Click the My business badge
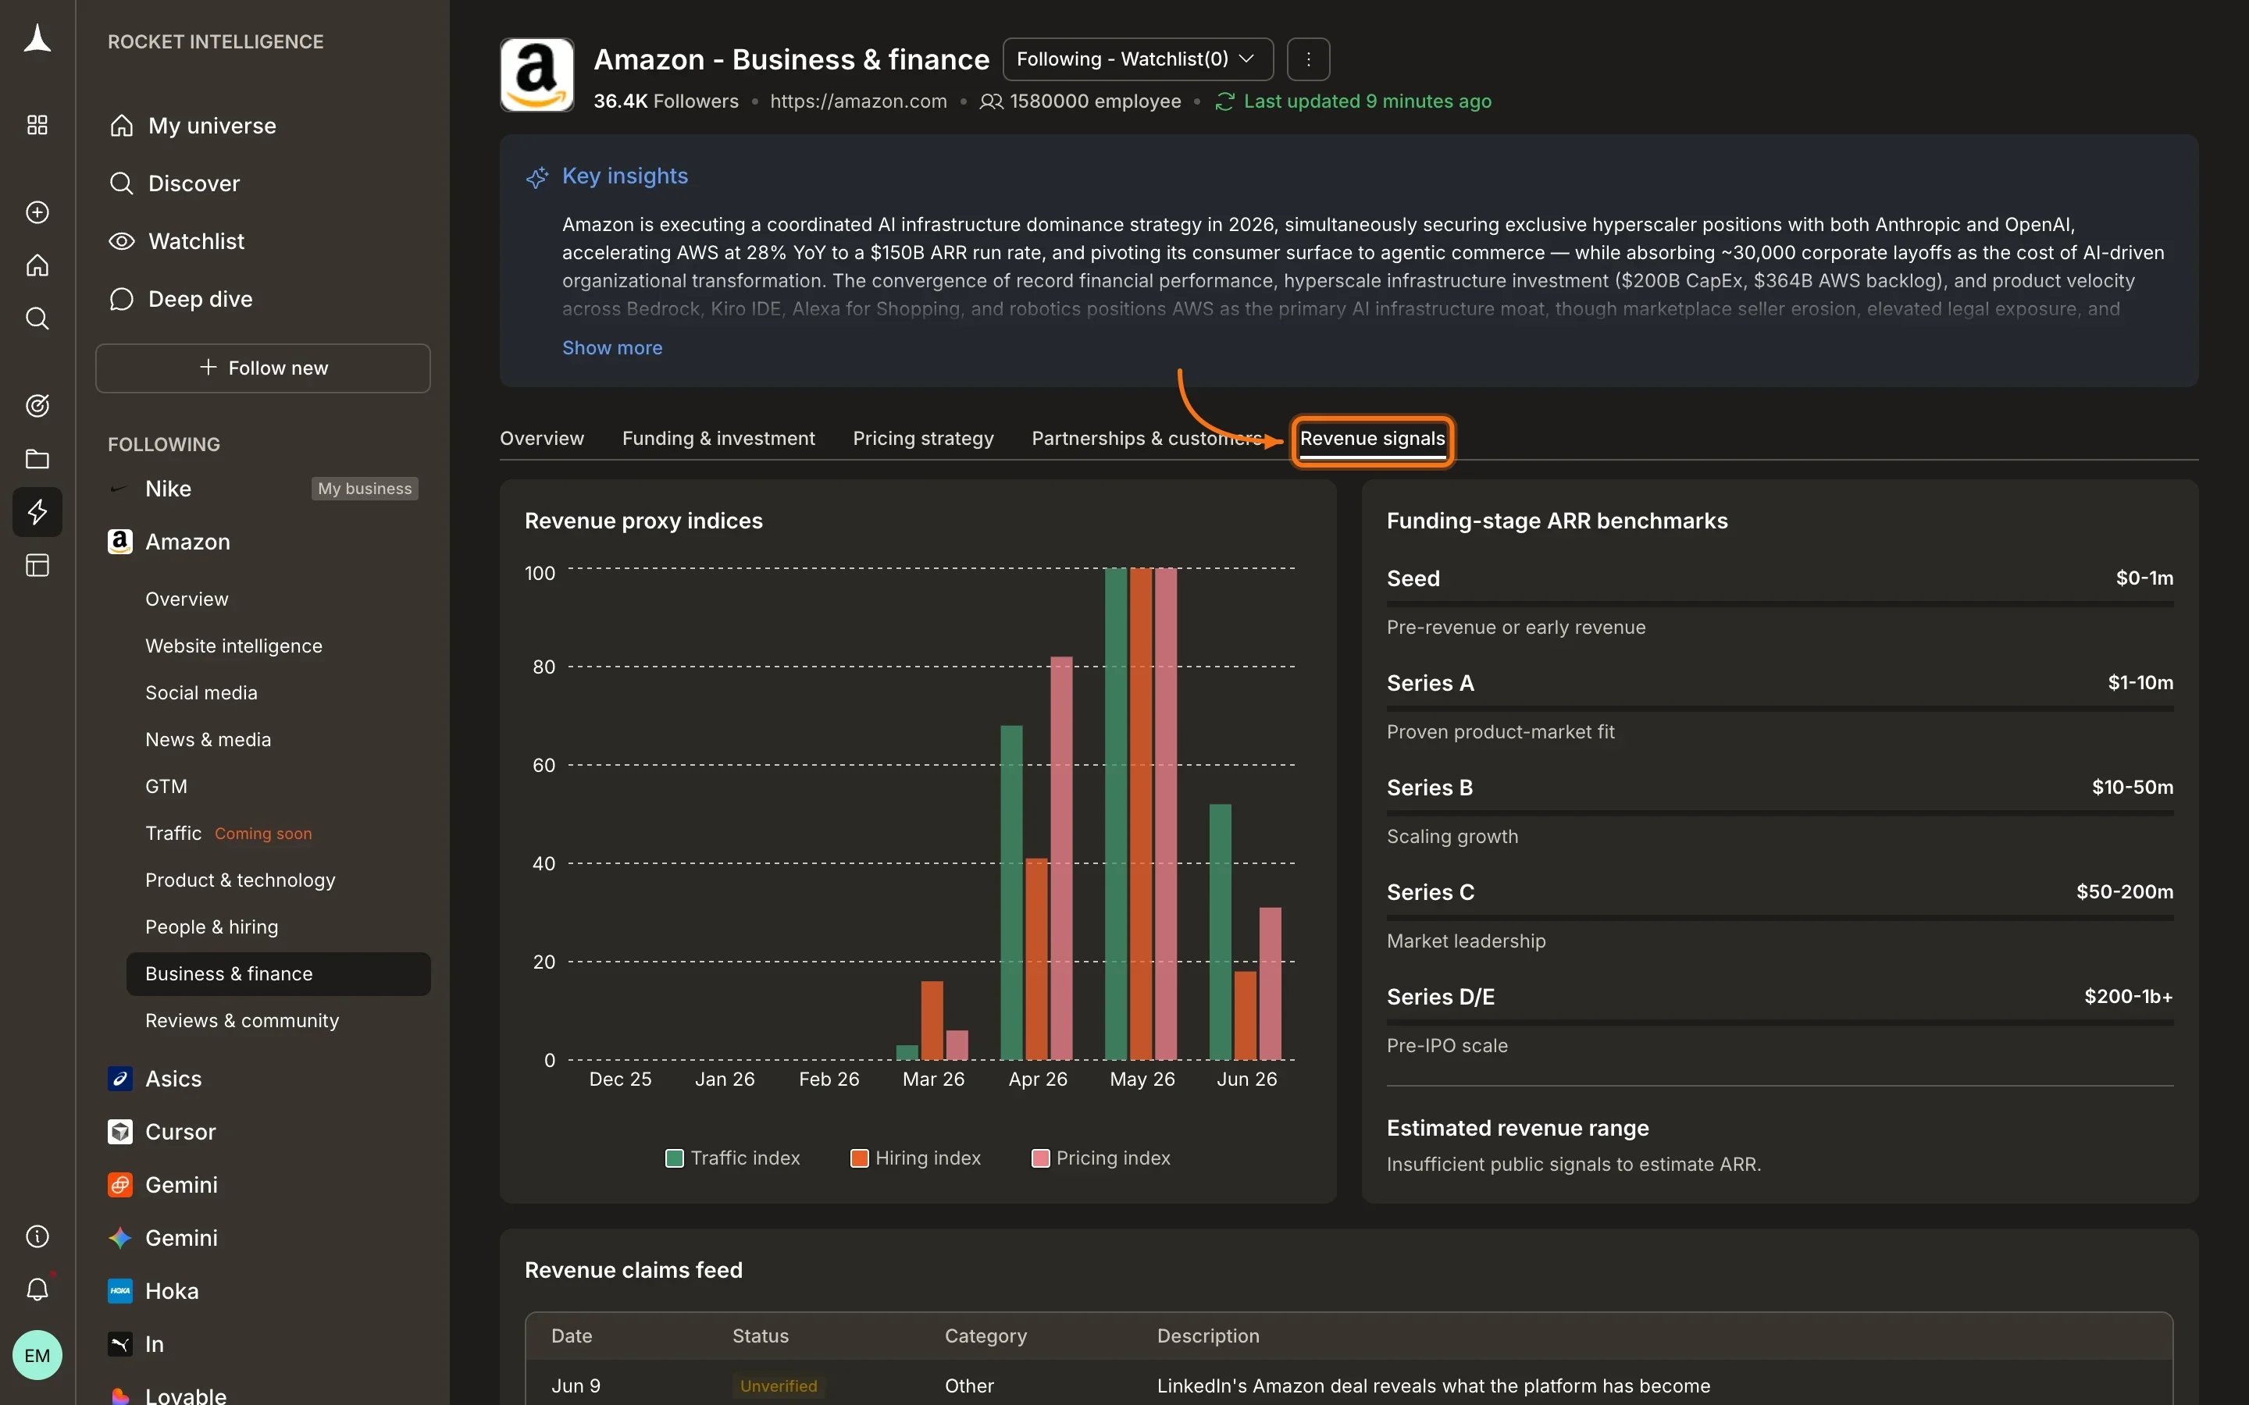The image size is (2249, 1405). (365, 489)
